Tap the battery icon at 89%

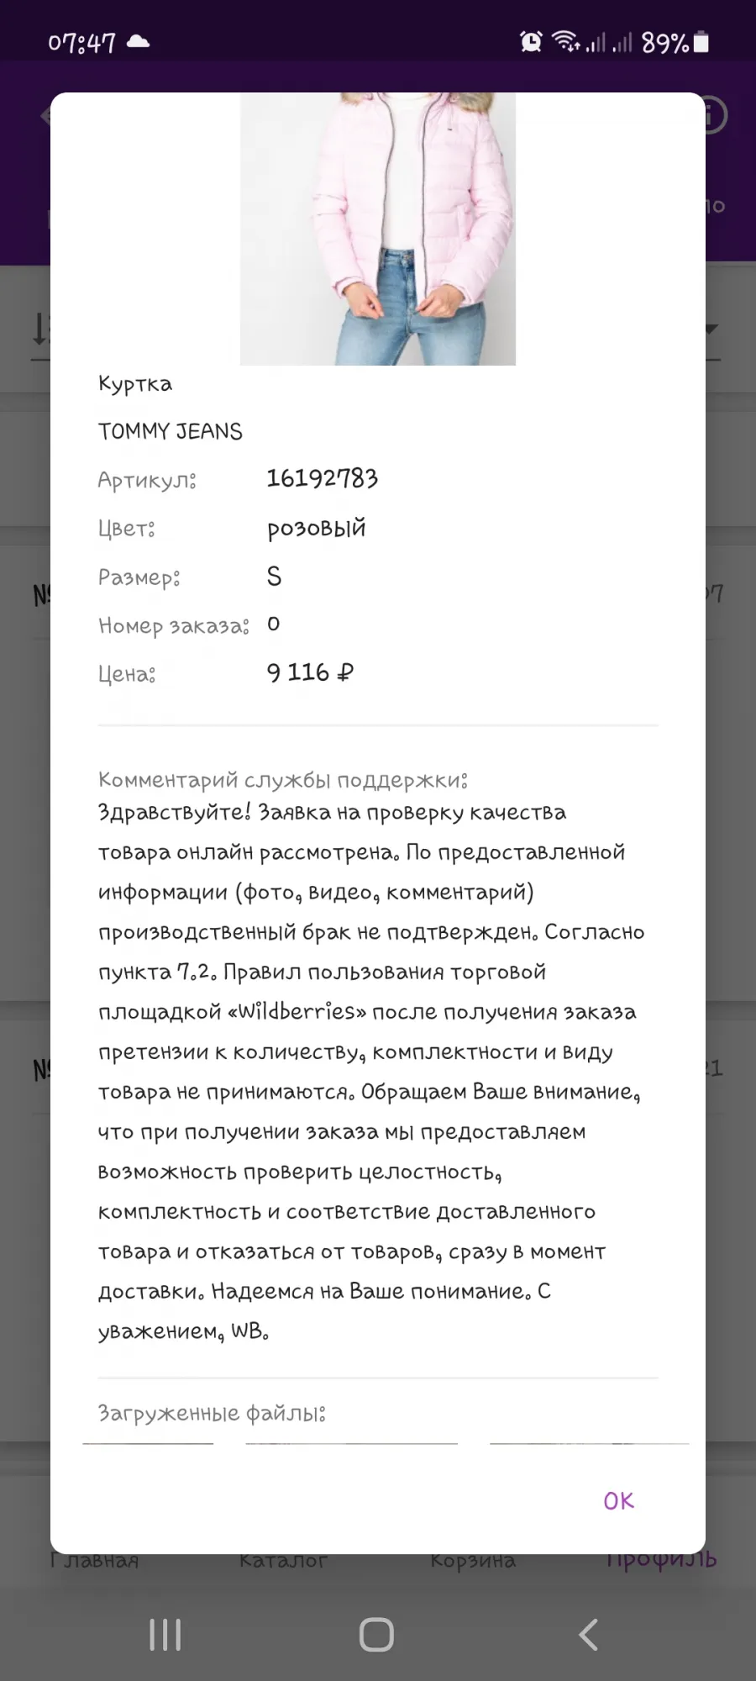click(701, 42)
